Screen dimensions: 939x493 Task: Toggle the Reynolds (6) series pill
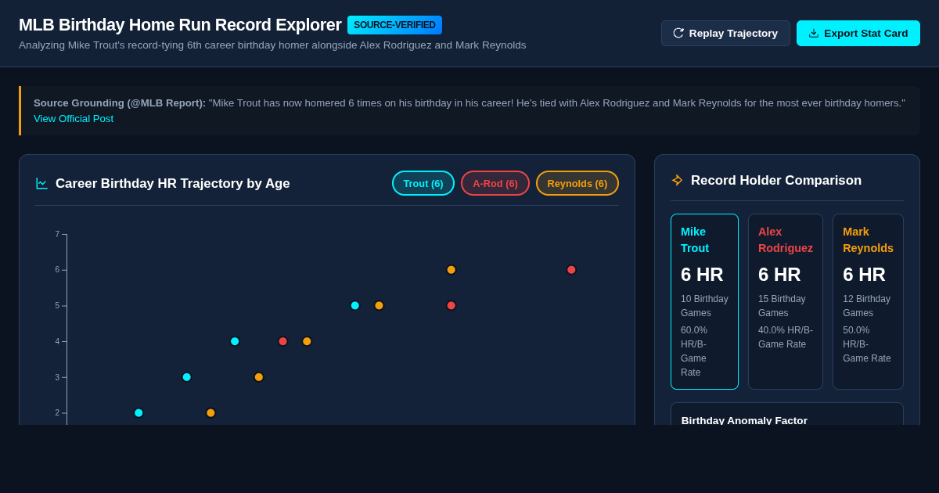point(577,183)
